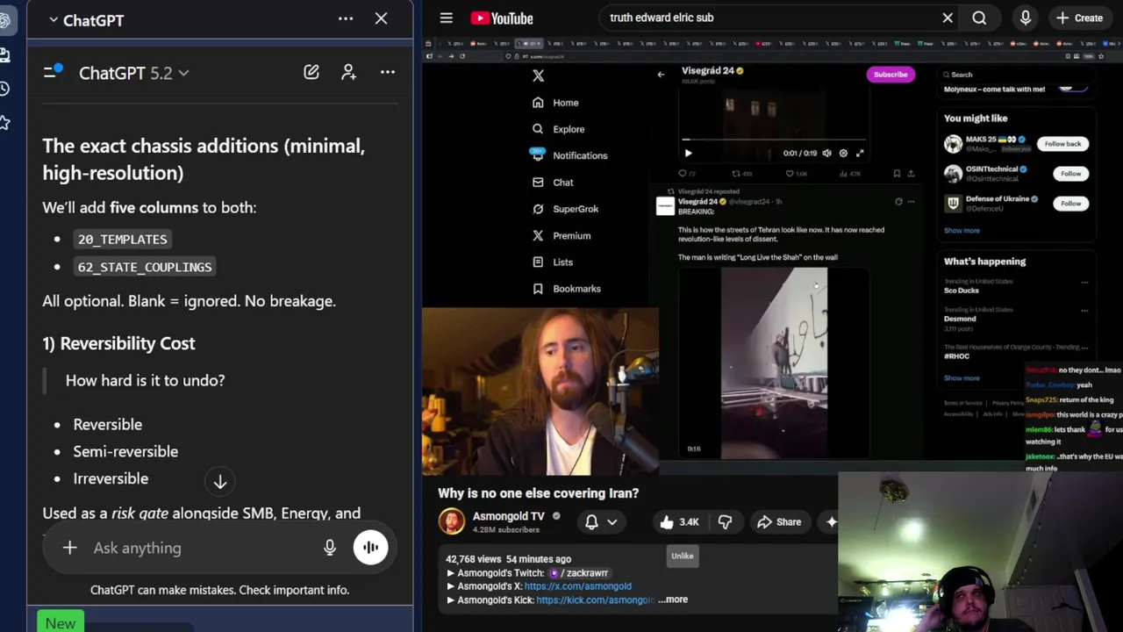Image resolution: width=1123 pixels, height=632 pixels.
Task: Open the Asmongold TV channel name link
Action: (x=509, y=516)
